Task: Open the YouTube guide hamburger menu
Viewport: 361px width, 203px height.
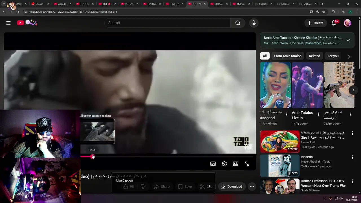Action: click(8, 23)
